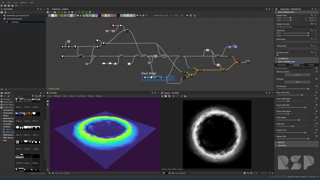Screen dimensions: 320x180
Task: Click the pin icon in Properties panel header
Action: tap(312, 9)
